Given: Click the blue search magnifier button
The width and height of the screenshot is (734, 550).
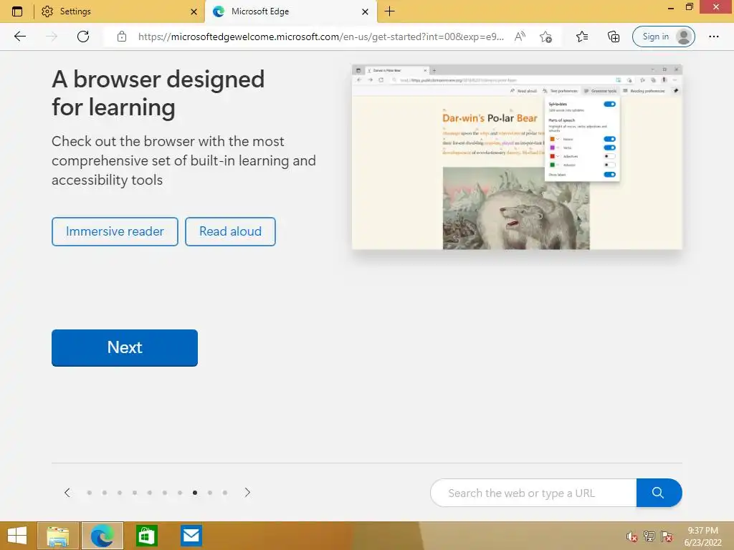Looking at the screenshot, I should click(x=659, y=493).
